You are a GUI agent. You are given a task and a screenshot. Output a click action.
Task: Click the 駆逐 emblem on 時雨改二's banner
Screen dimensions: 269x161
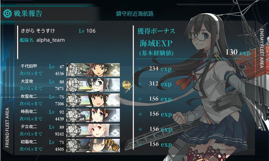74,115
